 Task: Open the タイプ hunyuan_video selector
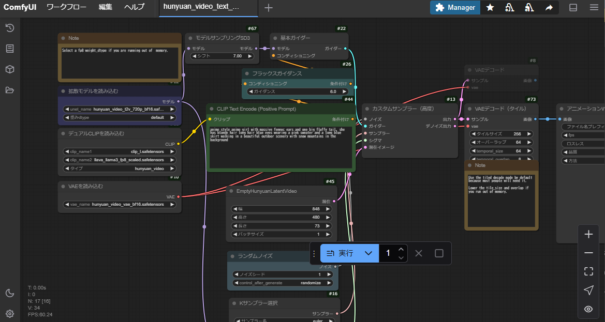click(x=120, y=168)
